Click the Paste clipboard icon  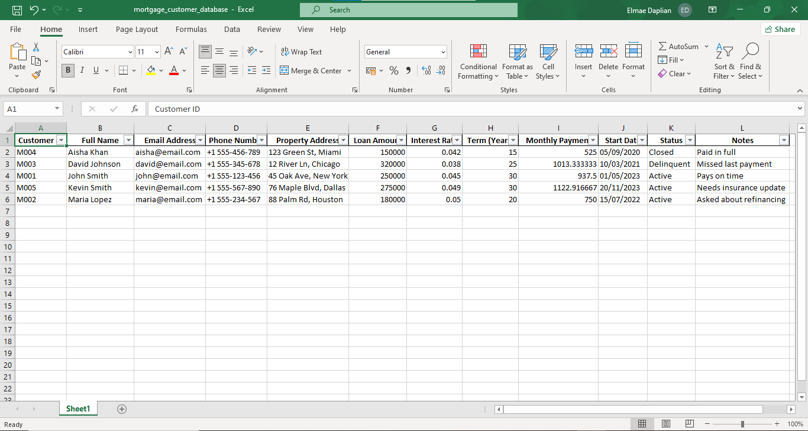click(x=17, y=53)
